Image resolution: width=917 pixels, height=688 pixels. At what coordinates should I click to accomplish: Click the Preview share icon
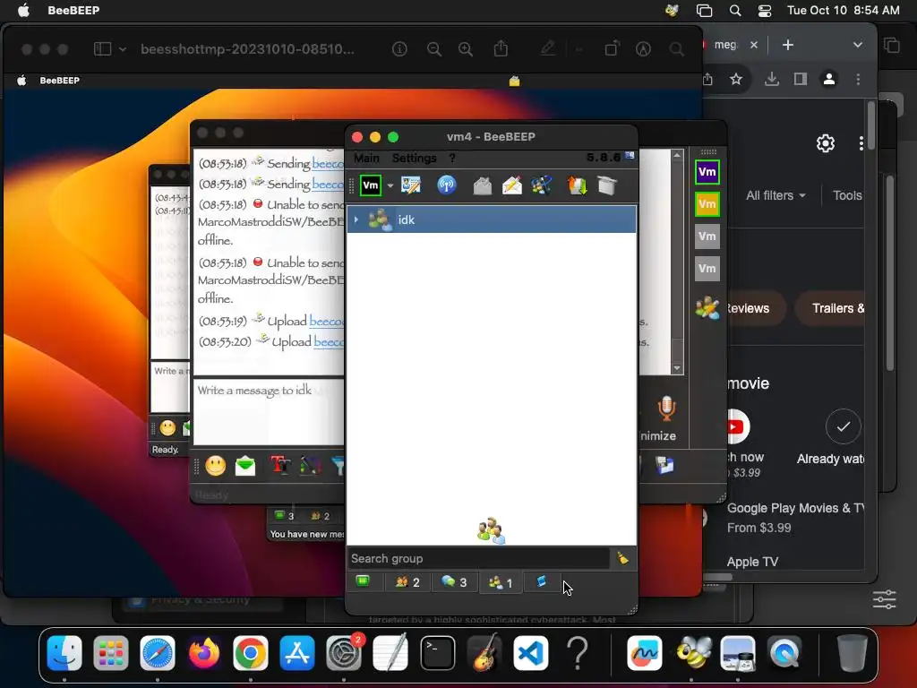501,48
